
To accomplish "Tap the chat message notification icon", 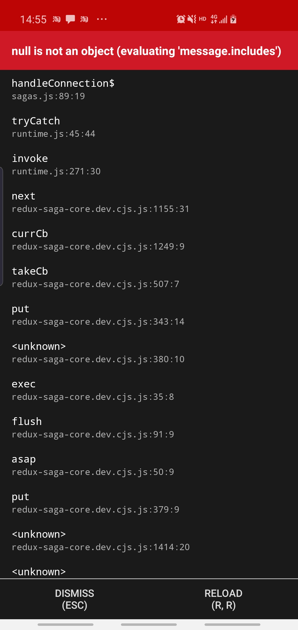I will pyautogui.click(x=70, y=19).
